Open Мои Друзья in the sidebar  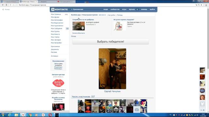tap(55, 17)
